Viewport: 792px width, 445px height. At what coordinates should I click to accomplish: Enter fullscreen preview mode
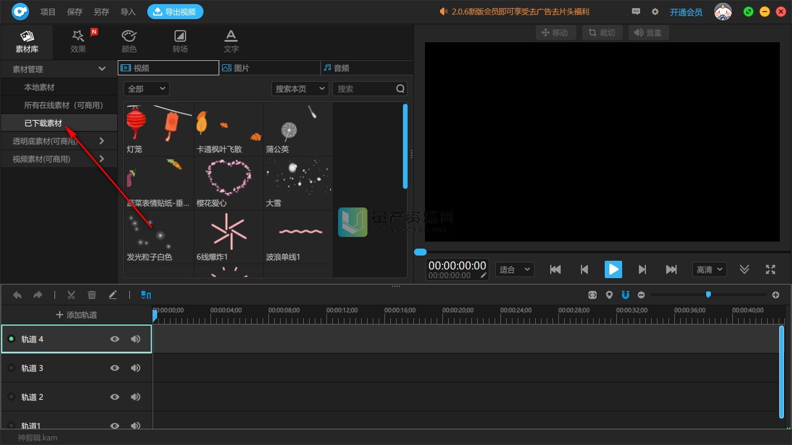(x=771, y=269)
